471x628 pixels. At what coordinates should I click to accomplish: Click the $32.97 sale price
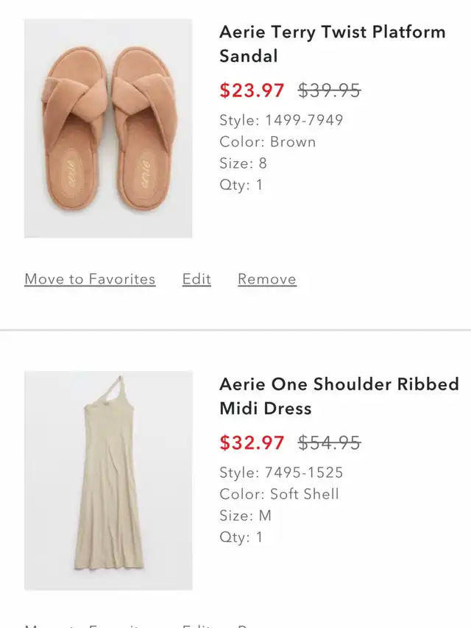pyautogui.click(x=252, y=442)
